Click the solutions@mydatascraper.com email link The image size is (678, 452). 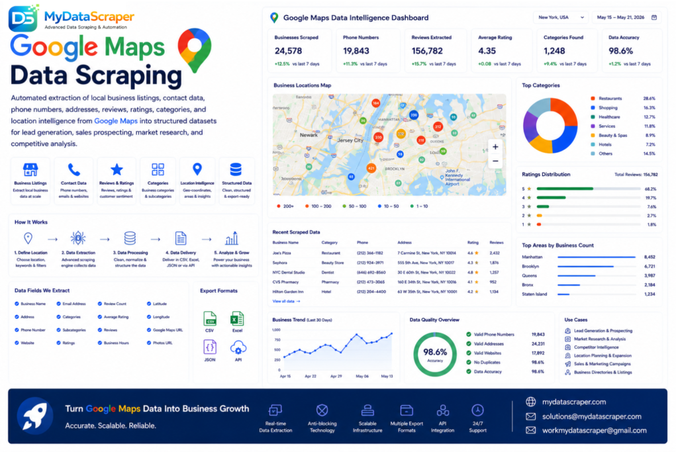[591, 416]
